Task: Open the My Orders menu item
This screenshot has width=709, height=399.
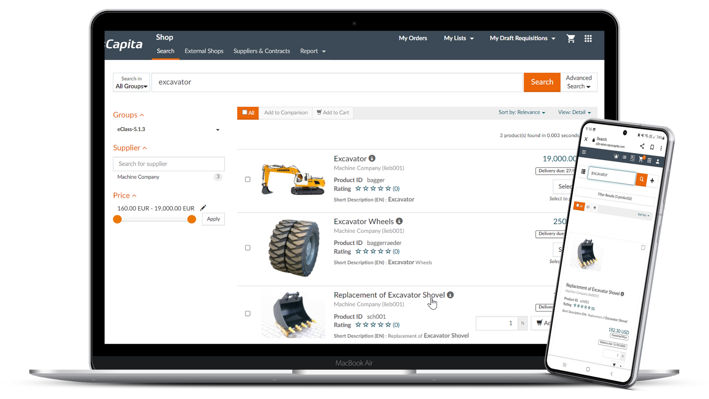Action: [412, 38]
